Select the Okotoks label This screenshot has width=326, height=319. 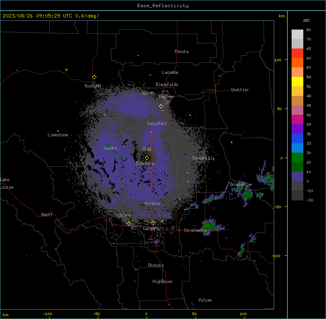[x=156, y=265]
